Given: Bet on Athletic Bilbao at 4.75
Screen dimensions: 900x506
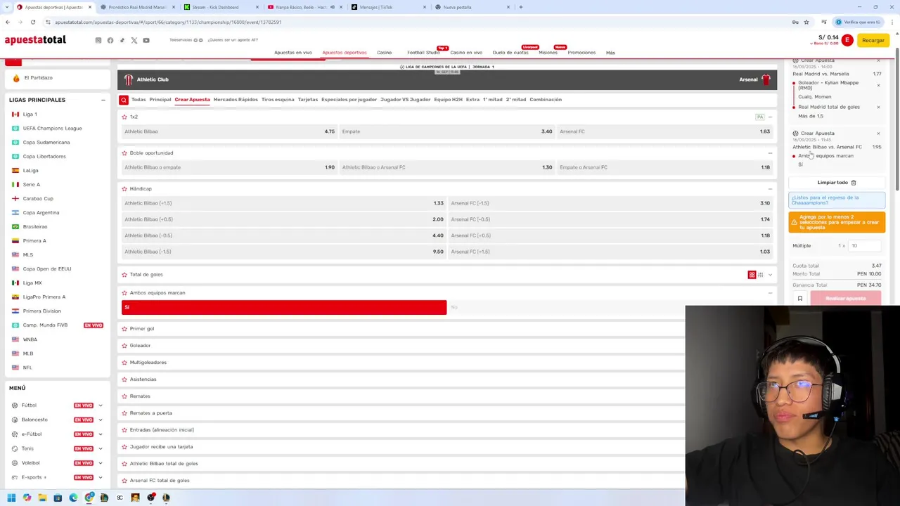Looking at the screenshot, I should pos(229,131).
